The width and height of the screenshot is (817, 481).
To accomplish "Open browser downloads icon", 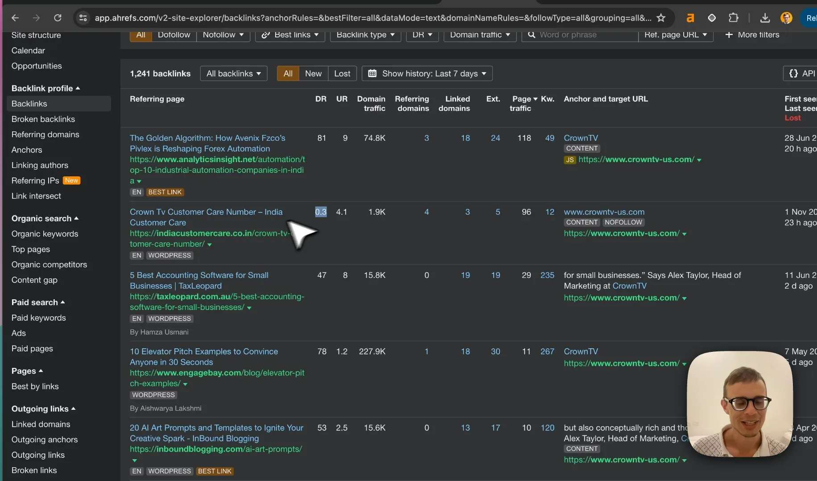I will click(765, 18).
